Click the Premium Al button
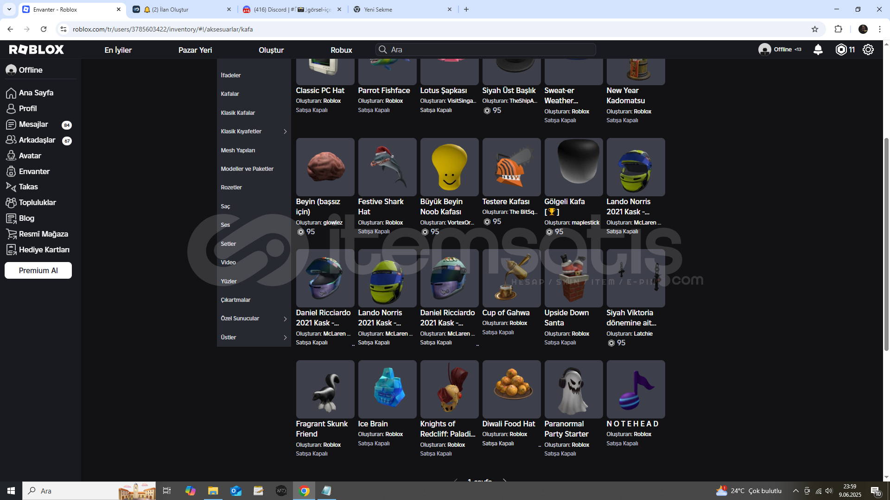The image size is (890, 500). click(x=38, y=270)
